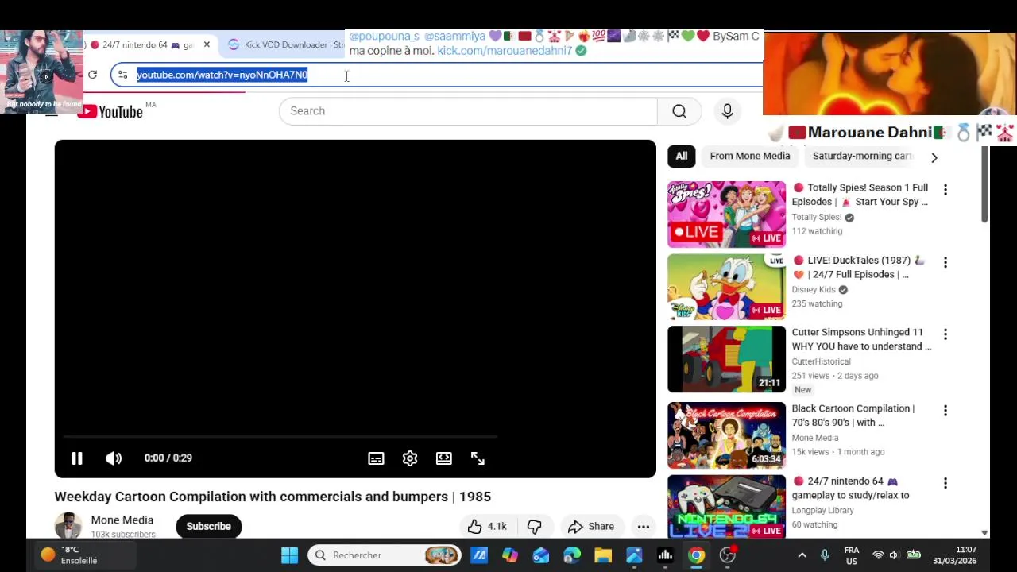Open Microsoft Edge from the taskbar
Screen dimensions: 1017x572
click(572, 555)
